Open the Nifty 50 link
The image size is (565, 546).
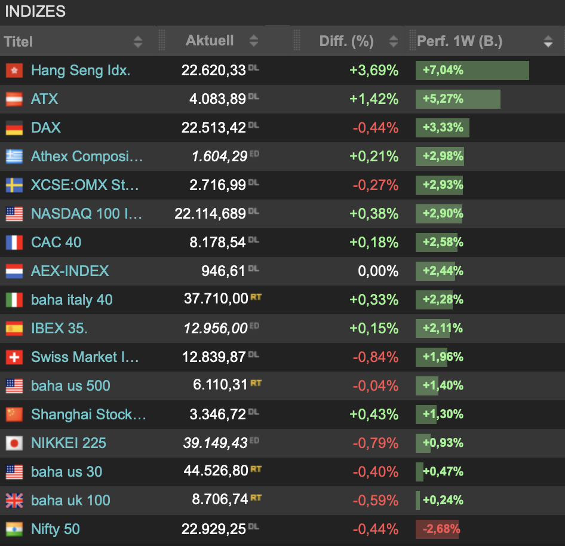coord(56,529)
